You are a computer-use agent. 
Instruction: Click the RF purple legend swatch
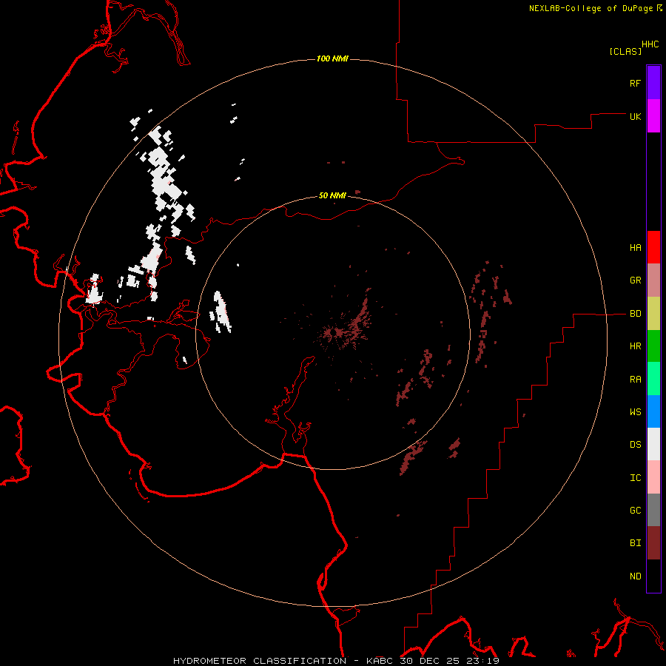tap(653, 83)
